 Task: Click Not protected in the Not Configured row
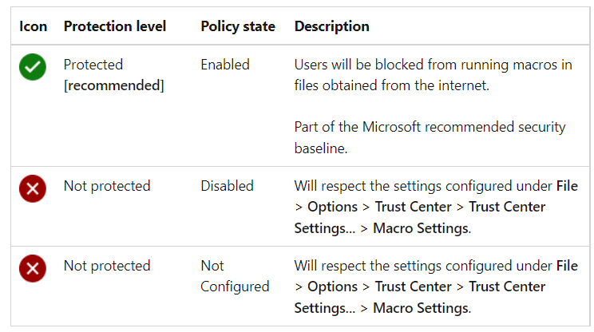pos(107,266)
